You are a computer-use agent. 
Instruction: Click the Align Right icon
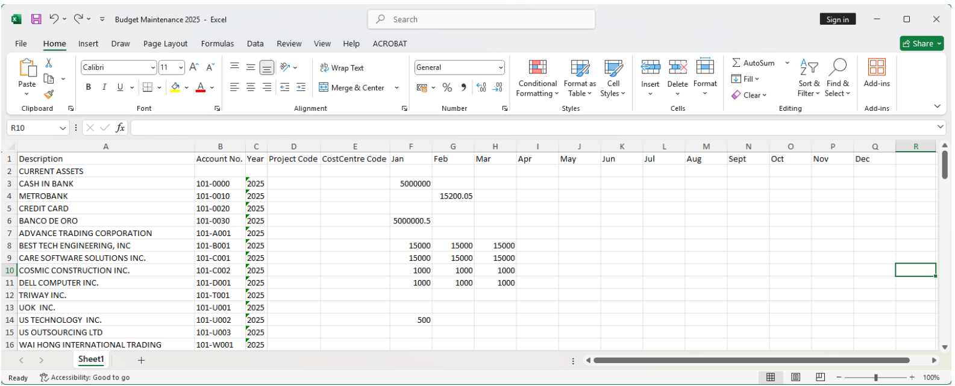[x=267, y=87]
